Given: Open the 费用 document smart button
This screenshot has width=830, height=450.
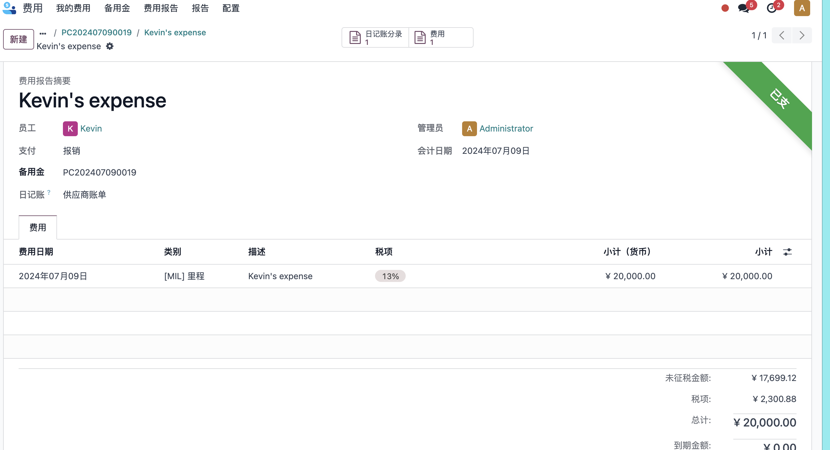Looking at the screenshot, I should coord(441,38).
